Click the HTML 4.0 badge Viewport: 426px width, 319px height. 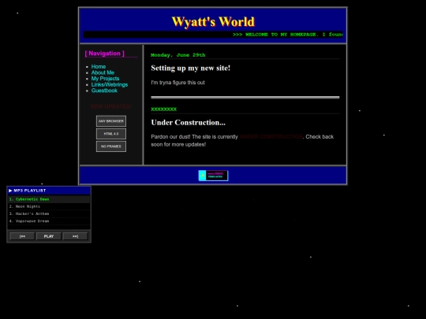[111, 134]
